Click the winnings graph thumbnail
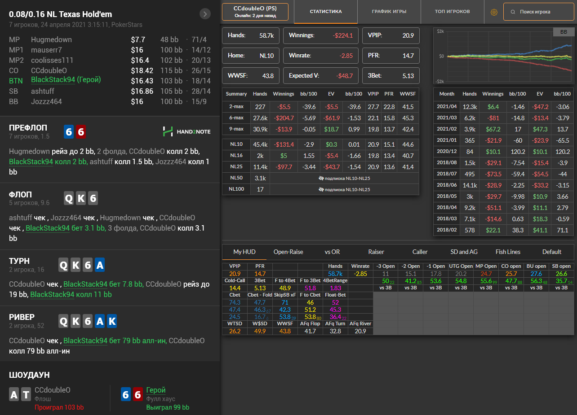The image size is (577, 415). 503,56
